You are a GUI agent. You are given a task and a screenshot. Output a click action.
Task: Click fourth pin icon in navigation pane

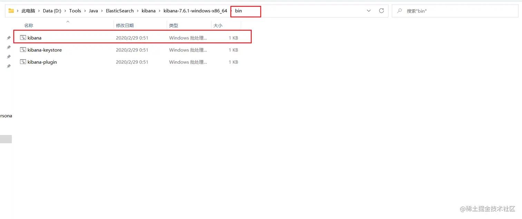click(9, 66)
